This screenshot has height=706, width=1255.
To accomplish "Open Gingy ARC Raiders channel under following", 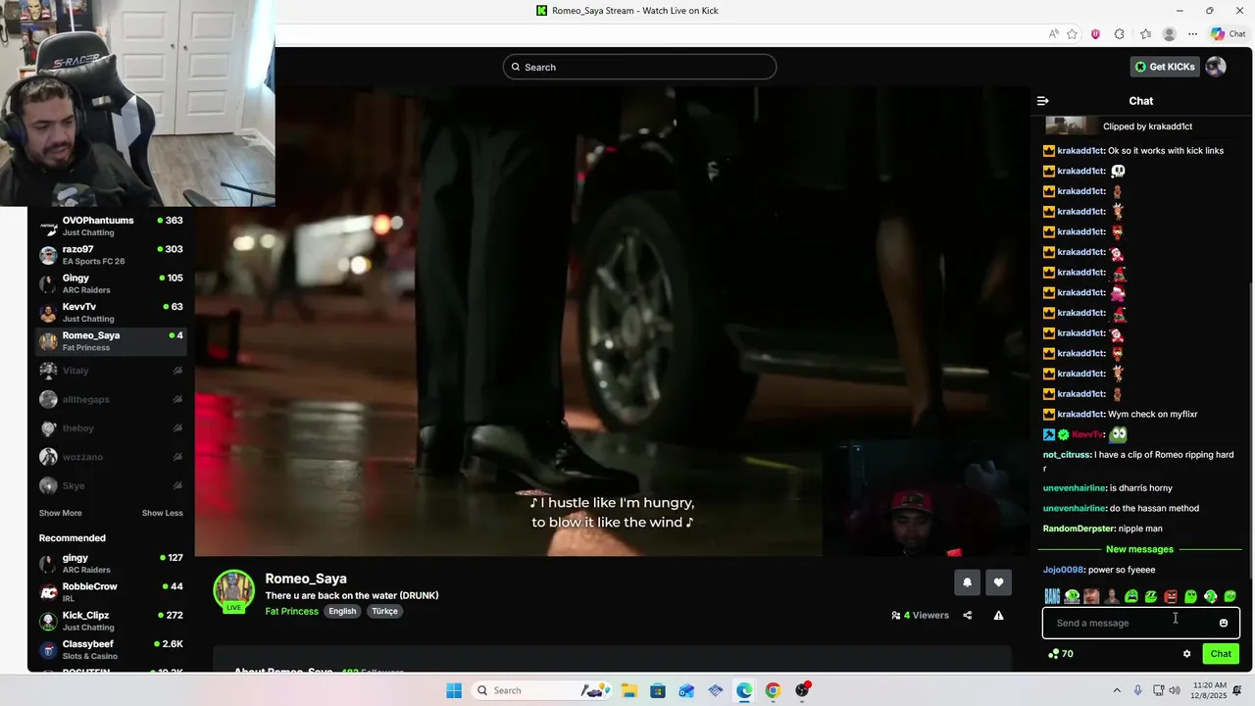I will point(111,284).
